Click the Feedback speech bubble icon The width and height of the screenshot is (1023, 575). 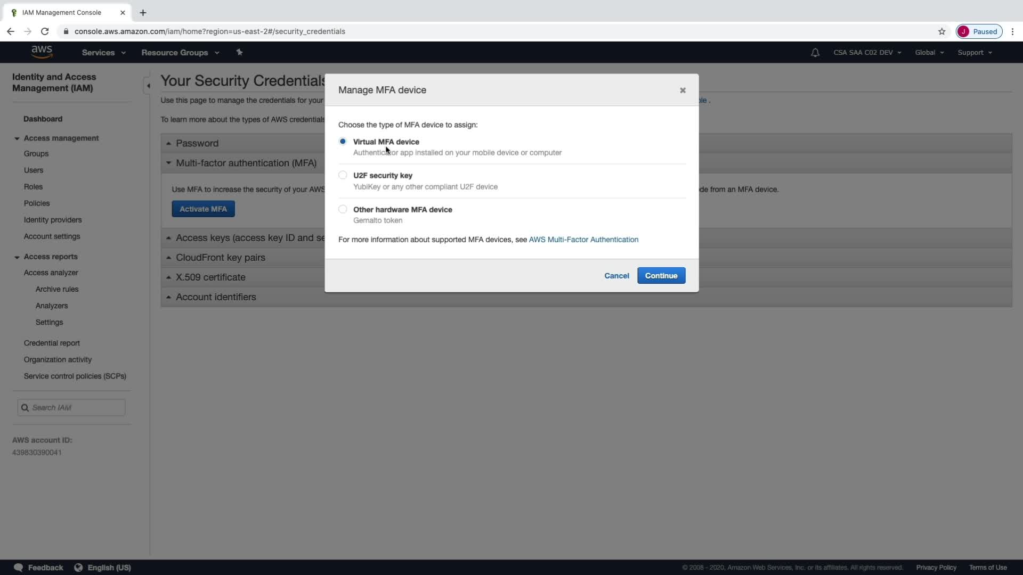click(x=19, y=568)
